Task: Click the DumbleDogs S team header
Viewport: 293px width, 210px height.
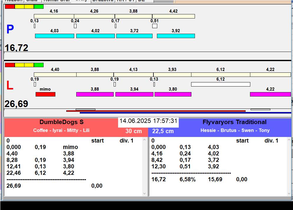Action: (x=62, y=122)
